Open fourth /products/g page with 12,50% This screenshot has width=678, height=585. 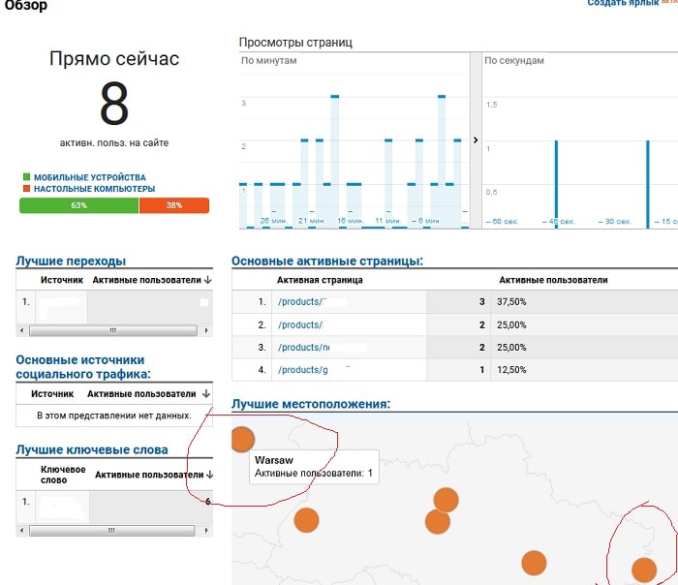[x=301, y=370]
